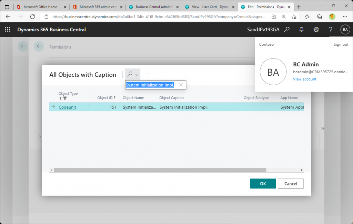This screenshot has width=353, height=224.
Task: Close the Business Central Admin Center tab
Action: click(178, 7)
